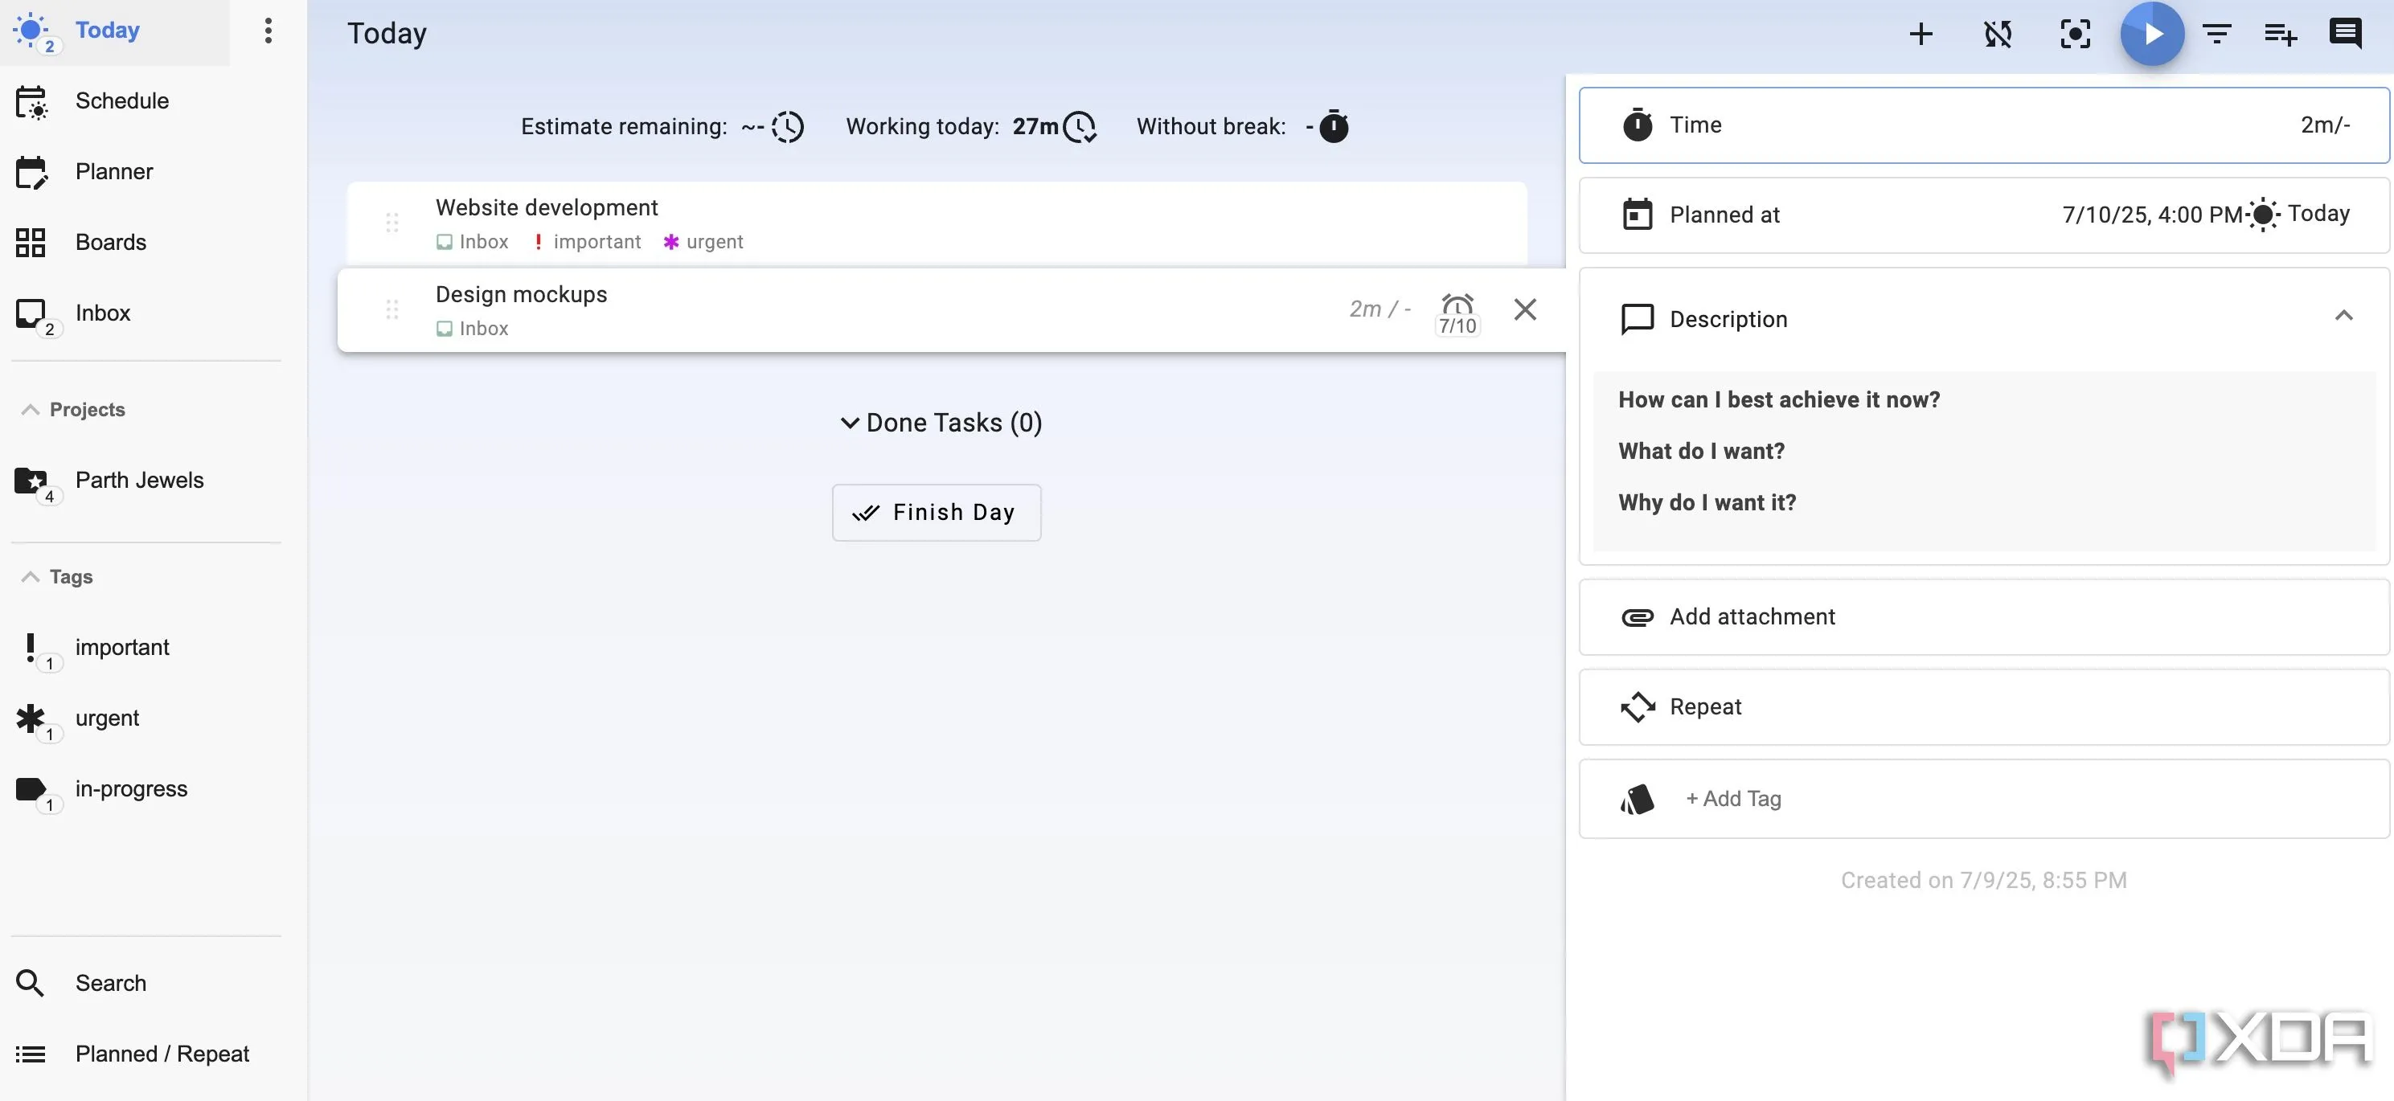Click the tag icon beside Add Tag
This screenshot has height=1101, width=2394.
(x=1637, y=799)
